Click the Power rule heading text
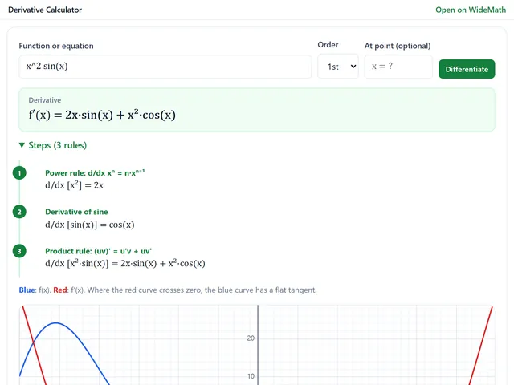 point(95,172)
